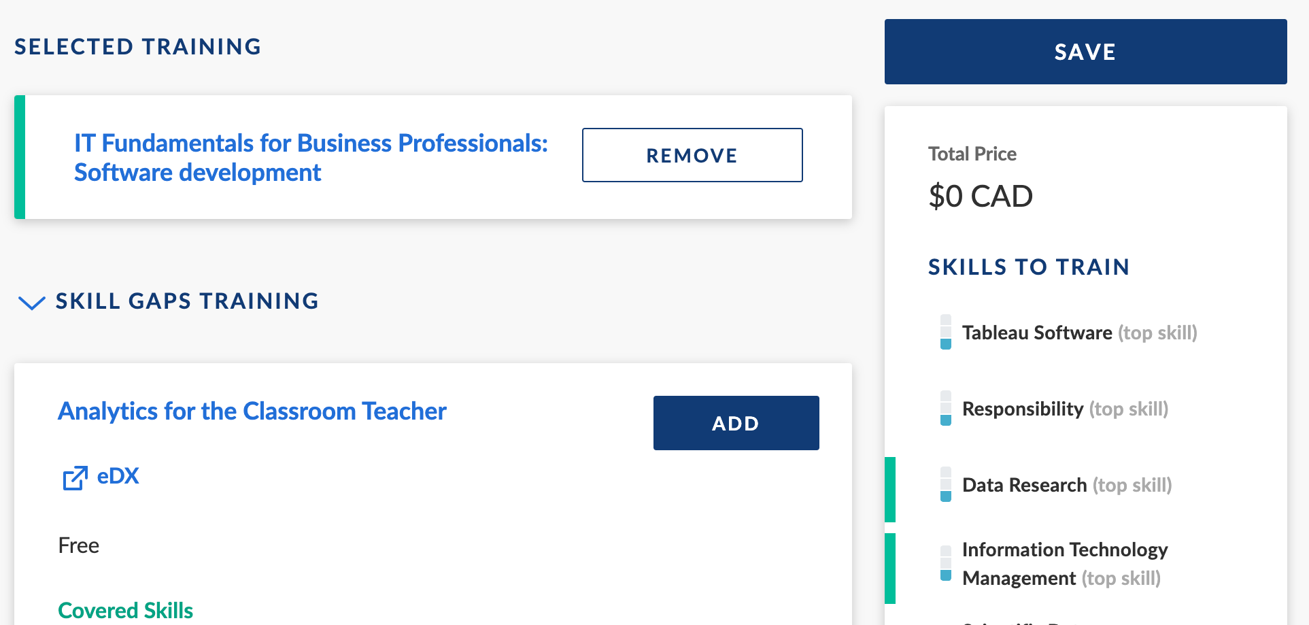The image size is (1309, 625).
Task: Click the Information Technology Management level indicator
Action: pyautogui.click(x=945, y=563)
